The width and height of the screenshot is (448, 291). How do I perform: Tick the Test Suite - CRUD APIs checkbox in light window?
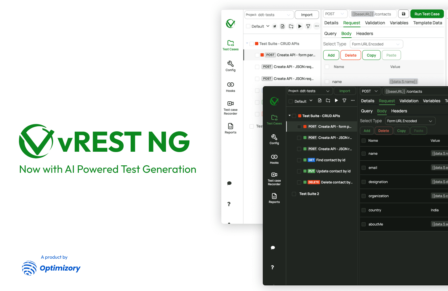[x=252, y=44]
